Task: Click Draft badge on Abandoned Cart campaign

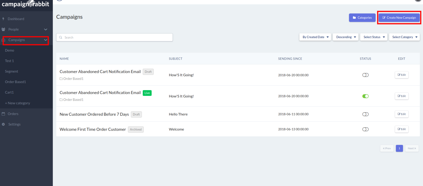Action: [x=148, y=72]
